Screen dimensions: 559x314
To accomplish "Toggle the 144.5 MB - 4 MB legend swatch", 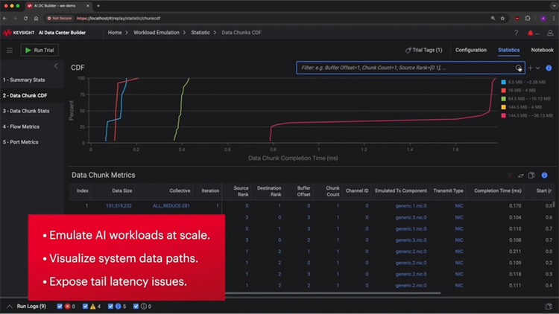I will [503, 107].
